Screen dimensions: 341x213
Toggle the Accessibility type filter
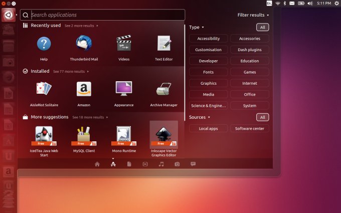click(208, 39)
